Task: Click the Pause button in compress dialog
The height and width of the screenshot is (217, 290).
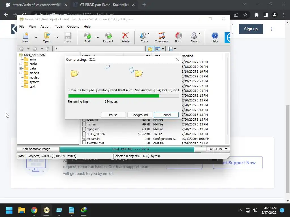Action: 113,115
